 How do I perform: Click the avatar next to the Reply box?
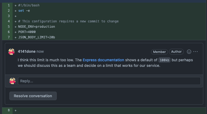click(13, 81)
